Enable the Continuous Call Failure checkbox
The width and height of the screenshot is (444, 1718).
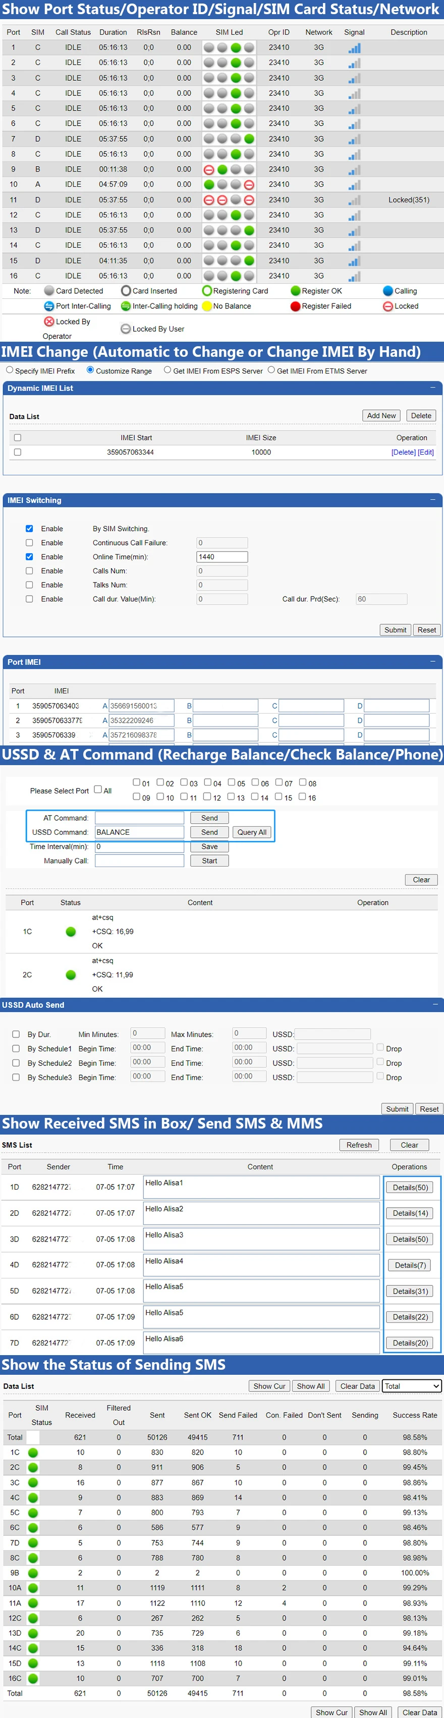click(x=29, y=543)
